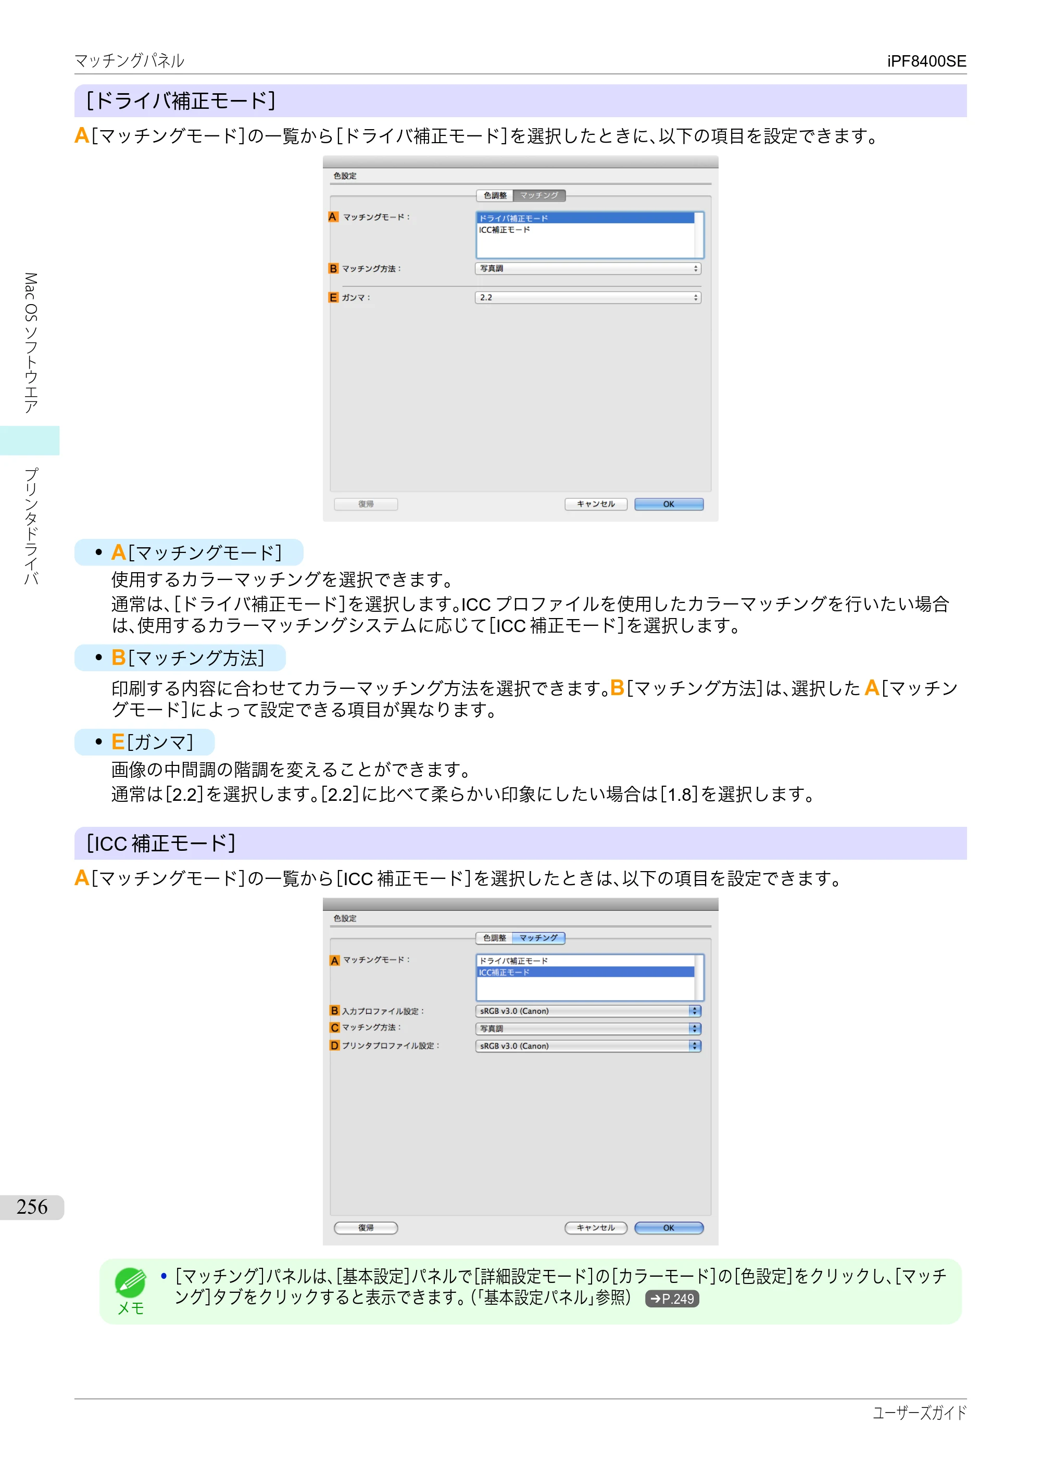Click 復帰 button in upper dialog
This screenshot has height=1473, width=1042.
pos(366,504)
